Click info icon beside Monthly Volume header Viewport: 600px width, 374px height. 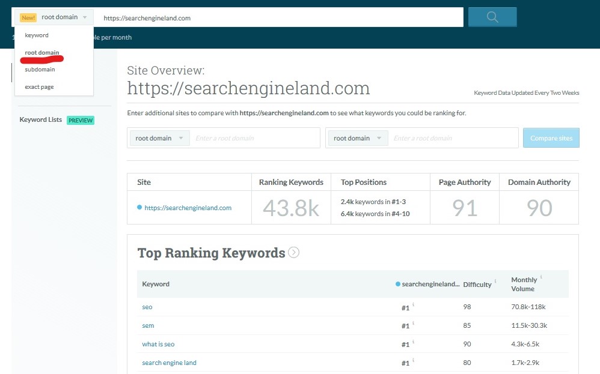541,277
